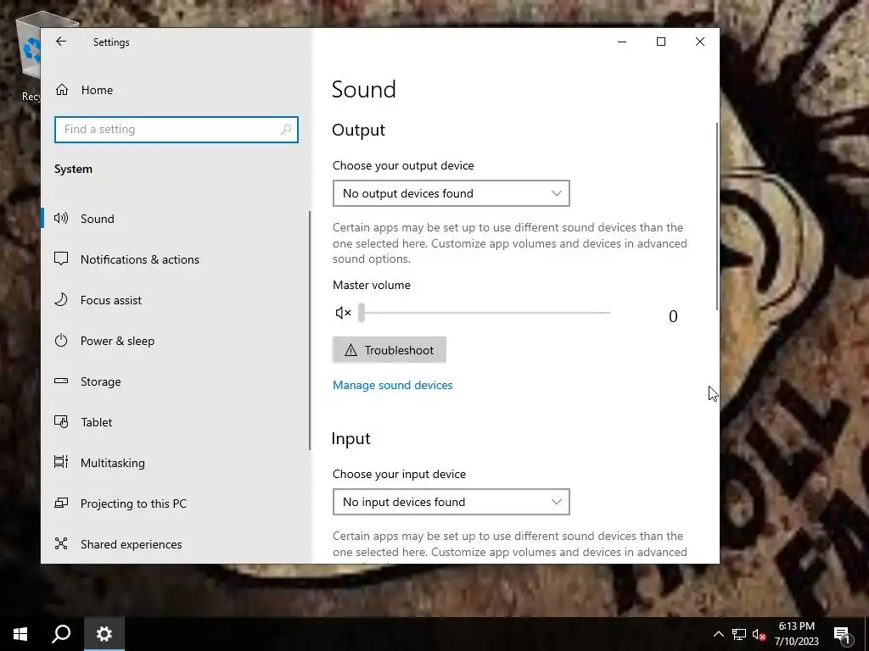Minimize the Settings window

click(x=622, y=42)
